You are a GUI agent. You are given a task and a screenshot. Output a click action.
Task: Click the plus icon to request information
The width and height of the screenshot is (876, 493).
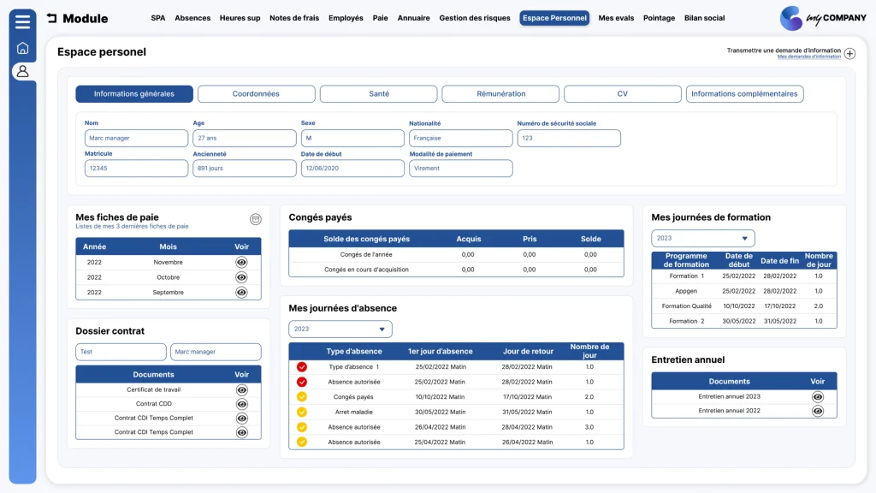tap(849, 54)
